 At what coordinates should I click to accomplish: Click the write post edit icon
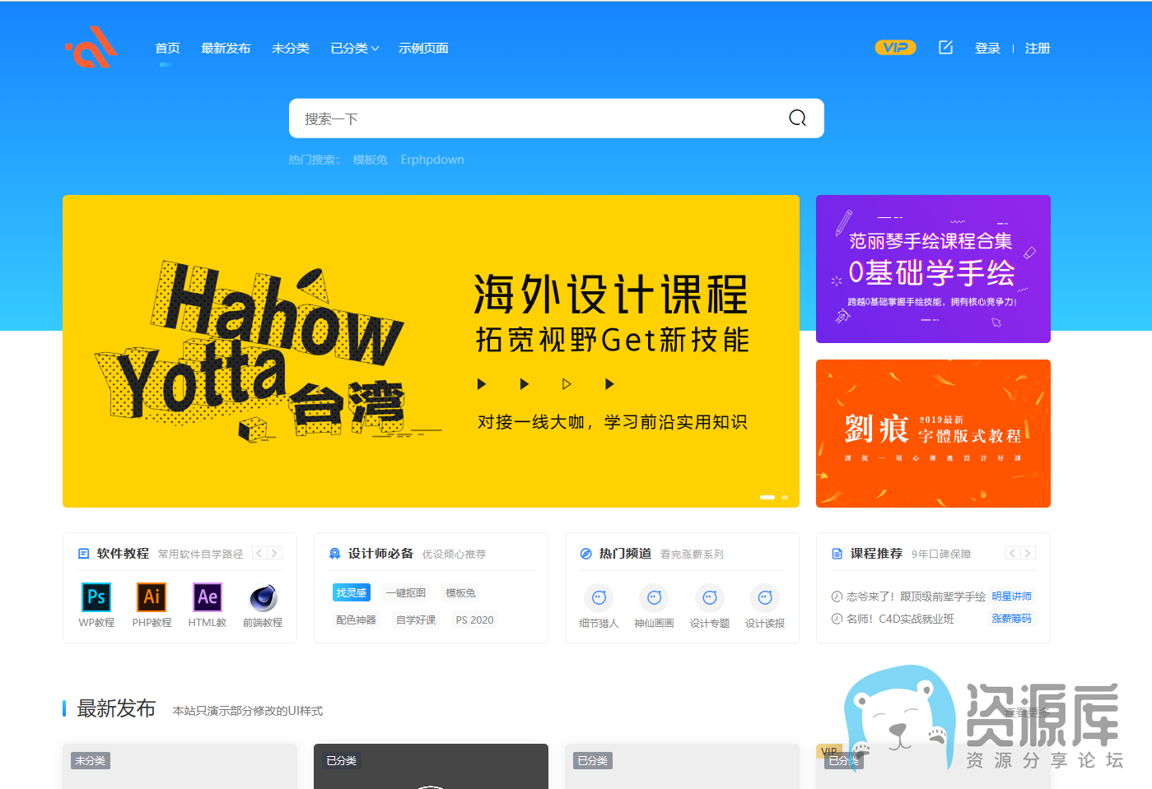click(x=945, y=48)
